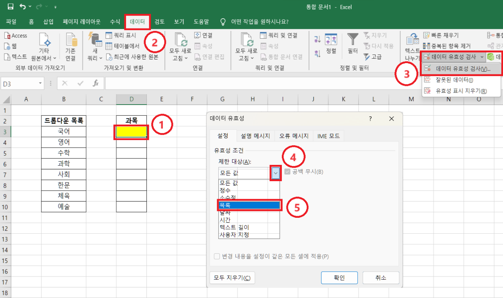Switch to the 데이터 ribbon tab
The width and height of the screenshot is (503, 298).
(138, 22)
